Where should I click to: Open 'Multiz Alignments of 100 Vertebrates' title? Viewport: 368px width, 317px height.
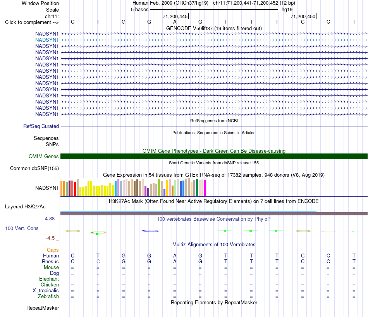(214, 245)
